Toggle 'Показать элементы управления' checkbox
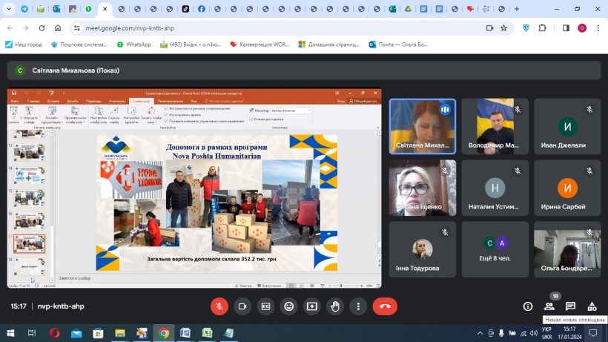This screenshot has height=342, width=608. click(x=166, y=121)
